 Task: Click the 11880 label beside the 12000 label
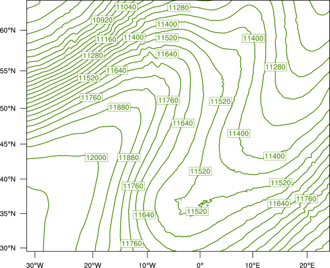129,158
